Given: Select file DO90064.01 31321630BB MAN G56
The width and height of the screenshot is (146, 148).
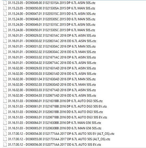Looking at the screenshot, I should coord(54,123).
